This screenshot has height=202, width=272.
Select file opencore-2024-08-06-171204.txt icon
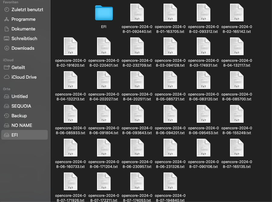(104, 147)
